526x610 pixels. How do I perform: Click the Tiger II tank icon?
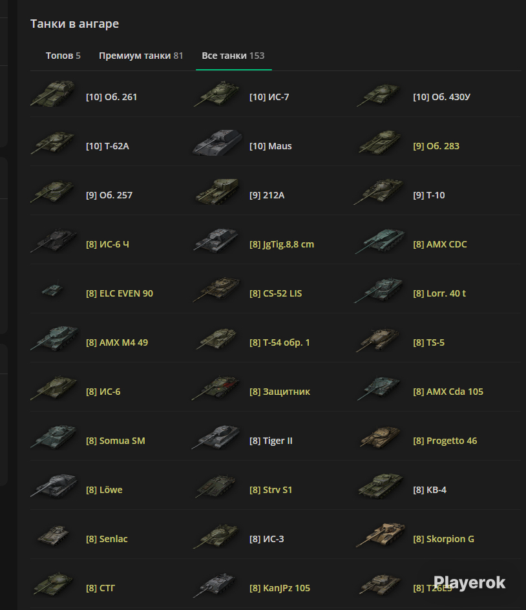pyautogui.click(x=216, y=437)
